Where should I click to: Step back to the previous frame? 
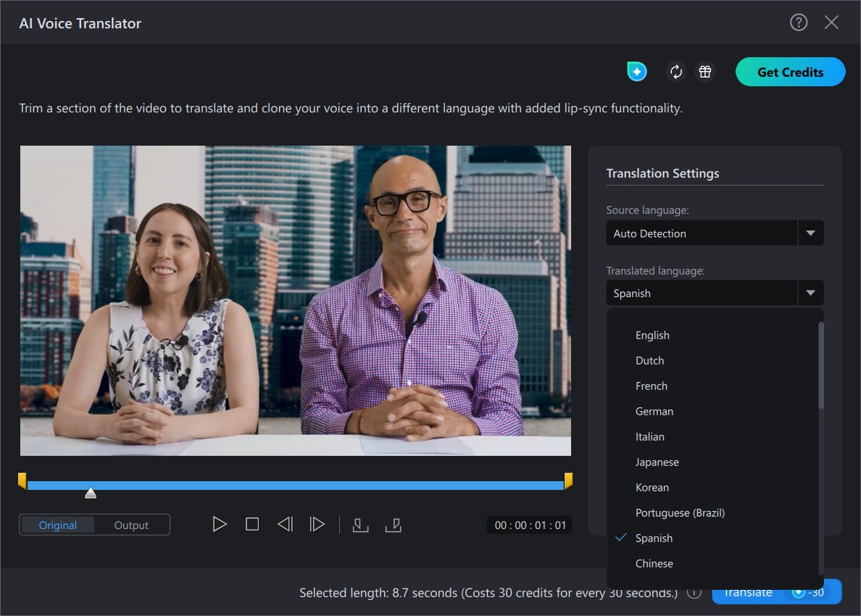[285, 524]
